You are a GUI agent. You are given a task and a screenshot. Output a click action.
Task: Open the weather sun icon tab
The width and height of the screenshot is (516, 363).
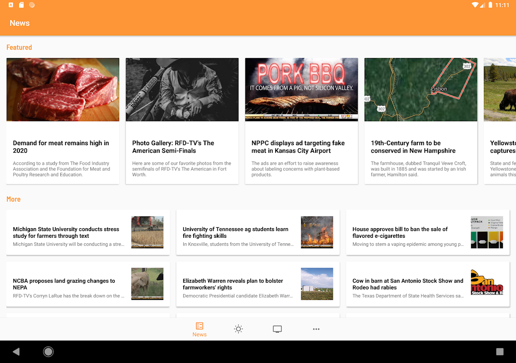click(x=239, y=329)
